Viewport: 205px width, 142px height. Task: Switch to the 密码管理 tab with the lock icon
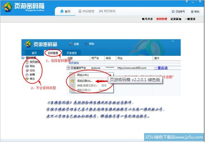[86, 11]
